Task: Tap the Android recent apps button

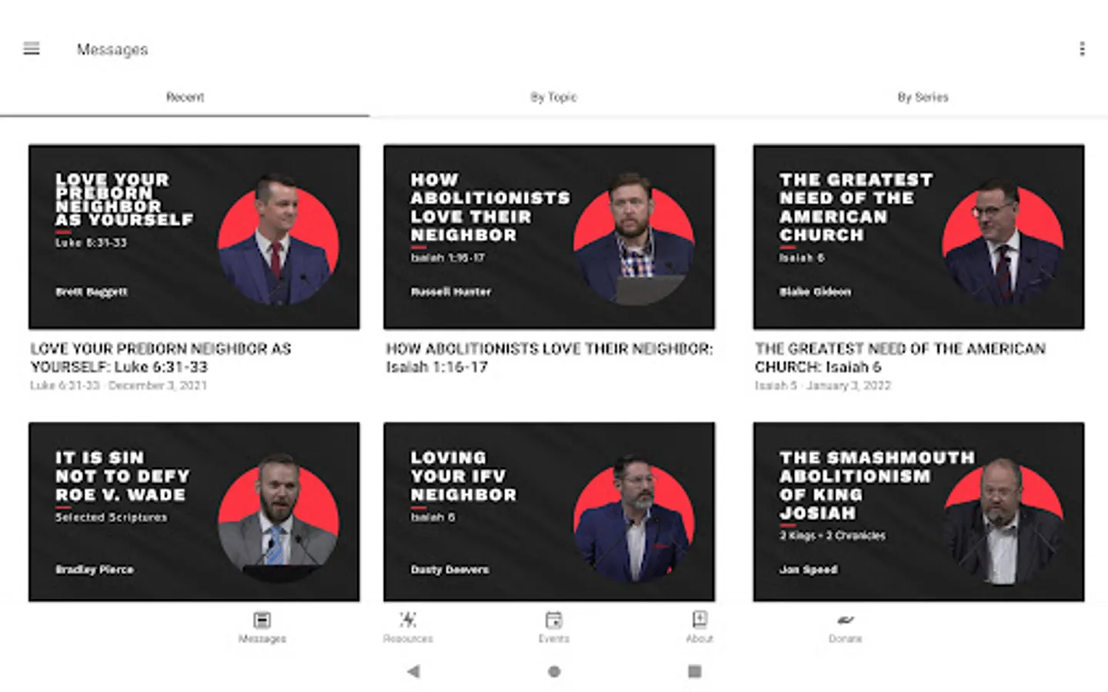Action: [x=694, y=671]
